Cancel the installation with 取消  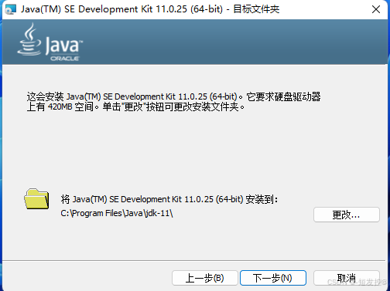[347, 278]
